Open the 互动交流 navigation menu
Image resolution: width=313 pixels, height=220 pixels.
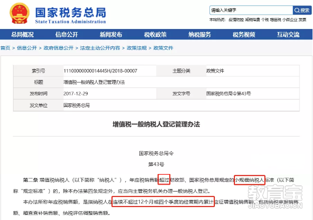288,34
